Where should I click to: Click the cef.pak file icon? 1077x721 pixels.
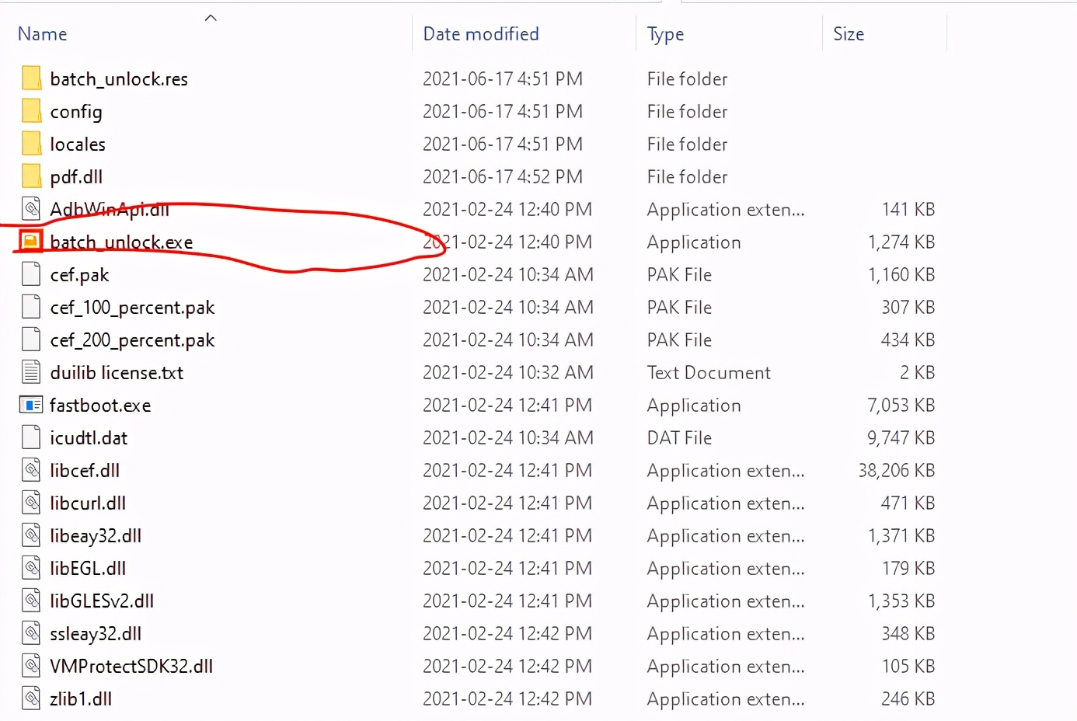[x=31, y=274]
